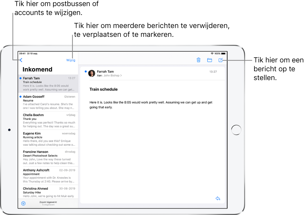Tap the Inkomend mailbox title
305x215 pixels.
(37, 69)
